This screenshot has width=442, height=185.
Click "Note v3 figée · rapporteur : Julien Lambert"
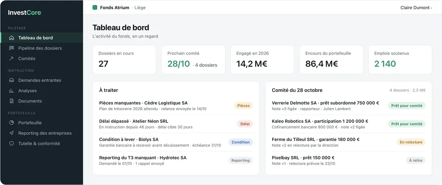click(x=311, y=109)
